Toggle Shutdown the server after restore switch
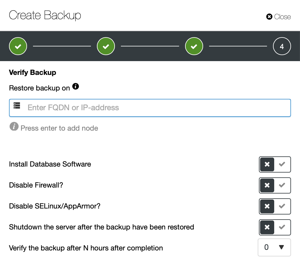The width and height of the screenshot is (300, 275). click(275, 227)
